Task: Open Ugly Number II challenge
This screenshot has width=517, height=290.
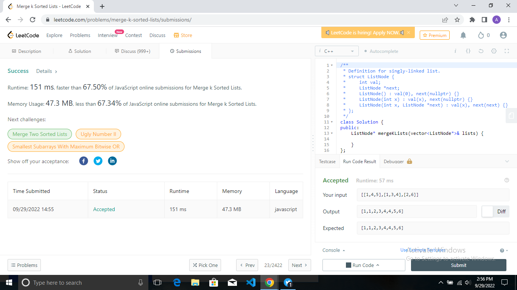Action: 98,134
